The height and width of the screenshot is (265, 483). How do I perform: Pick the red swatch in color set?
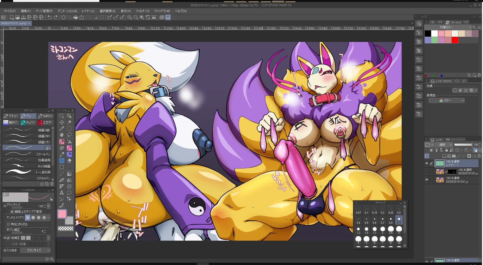(455, 40)
